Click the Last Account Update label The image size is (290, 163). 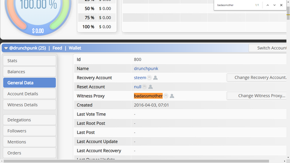pyautogui.click(x=97, y=142)
